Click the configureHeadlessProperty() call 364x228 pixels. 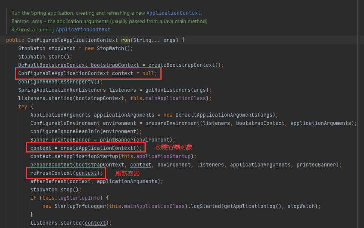(x=59, y=82)
